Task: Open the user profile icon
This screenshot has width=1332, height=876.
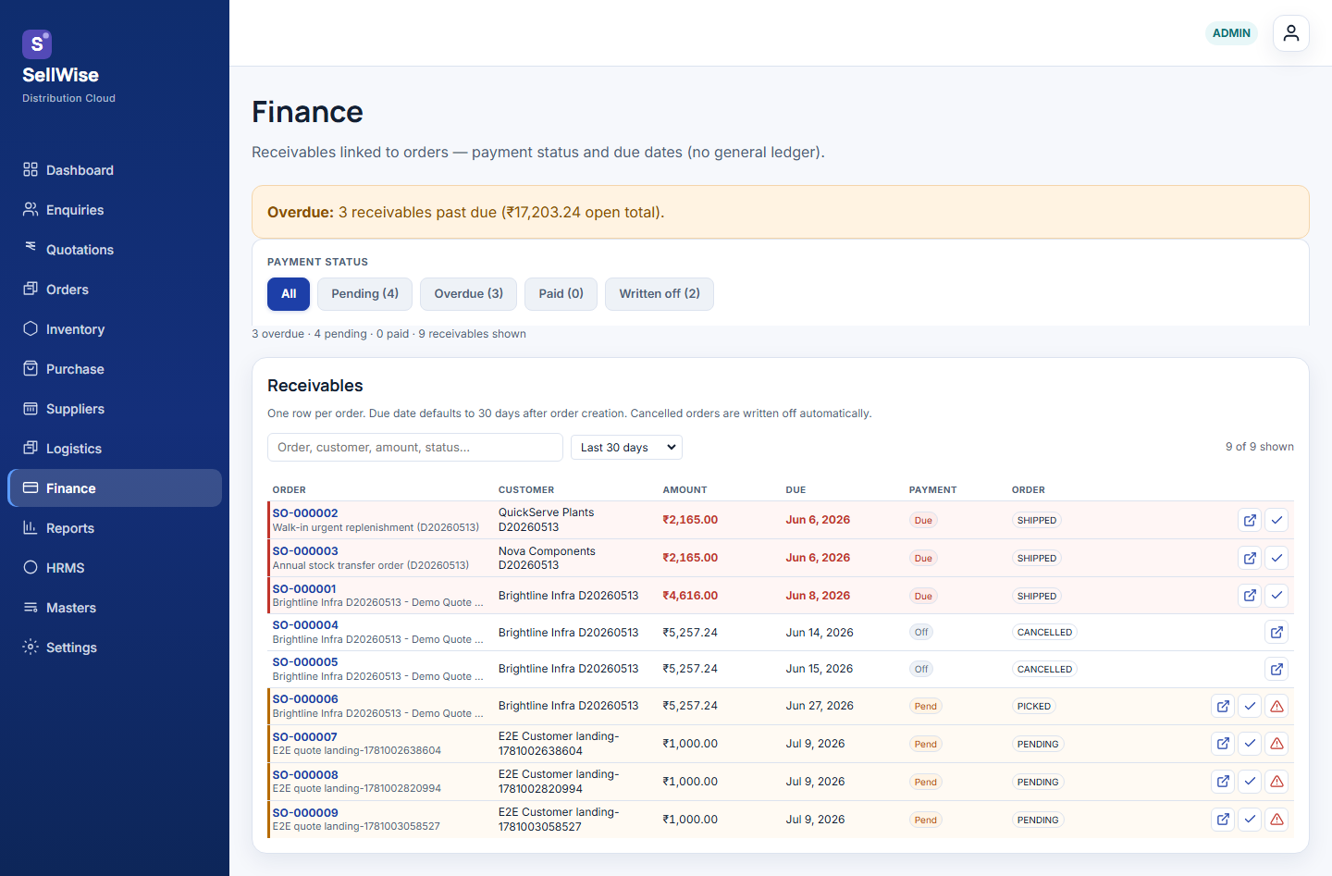Action: click(1290, 33)
